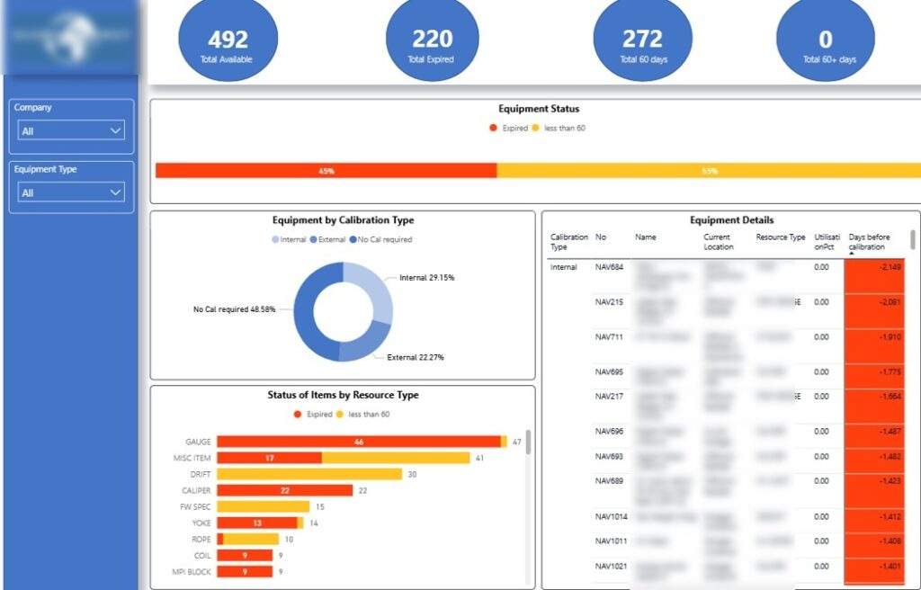
Task: Click the 0 Total 60+ days KPI bubble
Action: (x=825, y=39)
